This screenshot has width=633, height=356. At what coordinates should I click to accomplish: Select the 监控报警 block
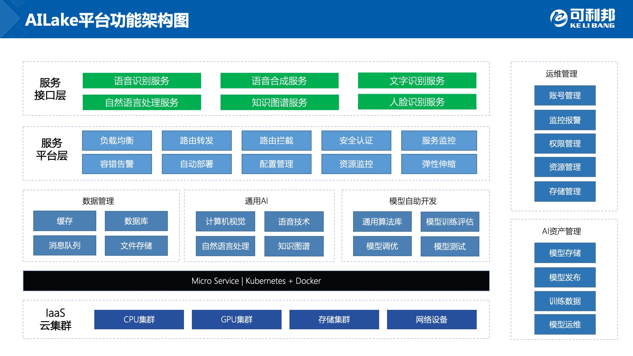click(565, 120)
